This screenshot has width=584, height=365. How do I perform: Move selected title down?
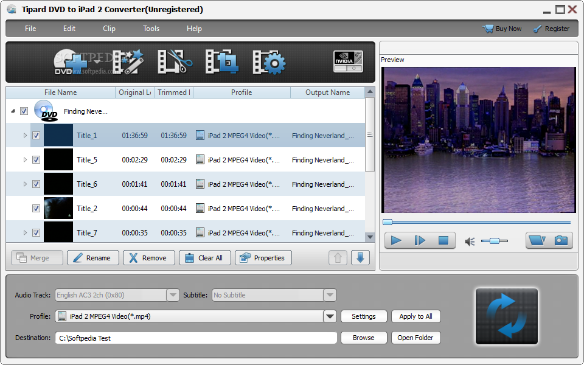[x=360, y=258]
